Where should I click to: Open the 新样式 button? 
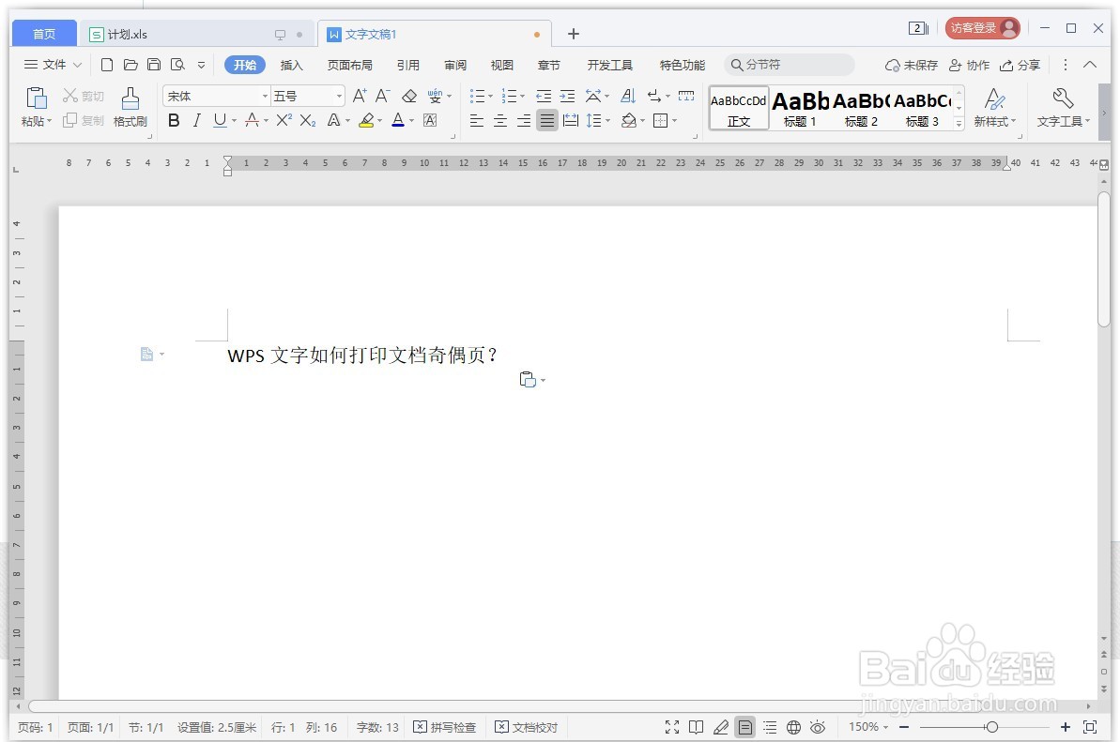[994, 108]
